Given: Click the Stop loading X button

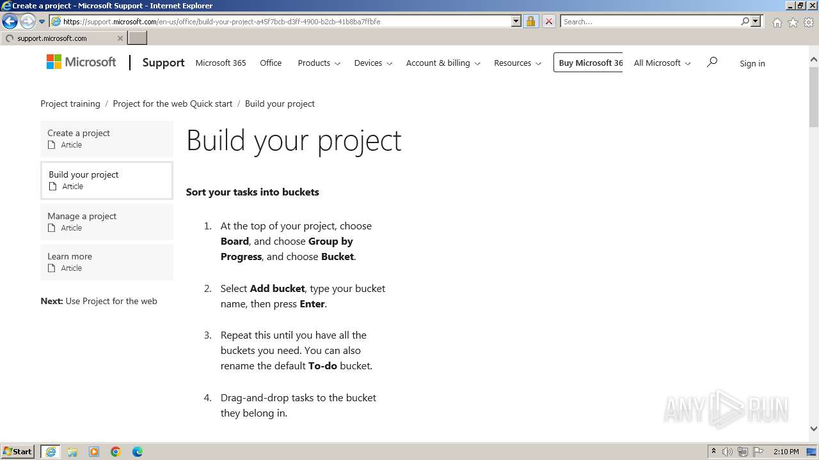Looking at the screenshot, I should 548,21.
